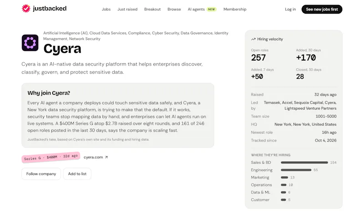Click the Log in link
364x218 pixels.
point(290,9)
